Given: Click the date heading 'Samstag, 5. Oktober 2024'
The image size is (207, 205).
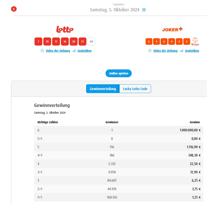Looking at the screenshot, I should click(x=115, y=10).
